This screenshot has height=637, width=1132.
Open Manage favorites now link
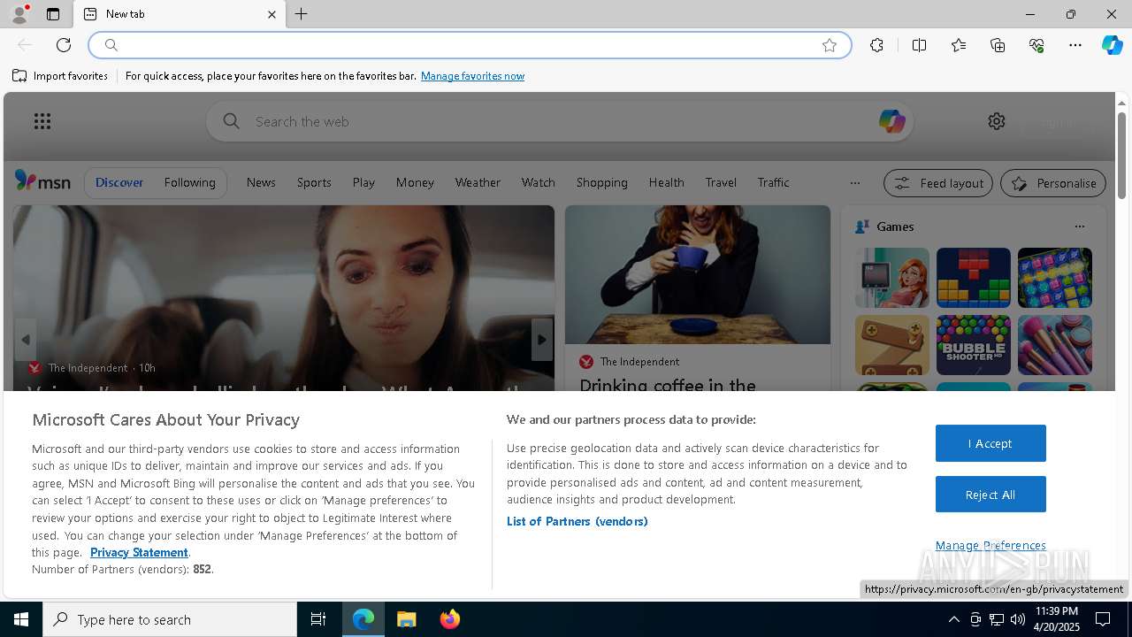pos(472,76)
